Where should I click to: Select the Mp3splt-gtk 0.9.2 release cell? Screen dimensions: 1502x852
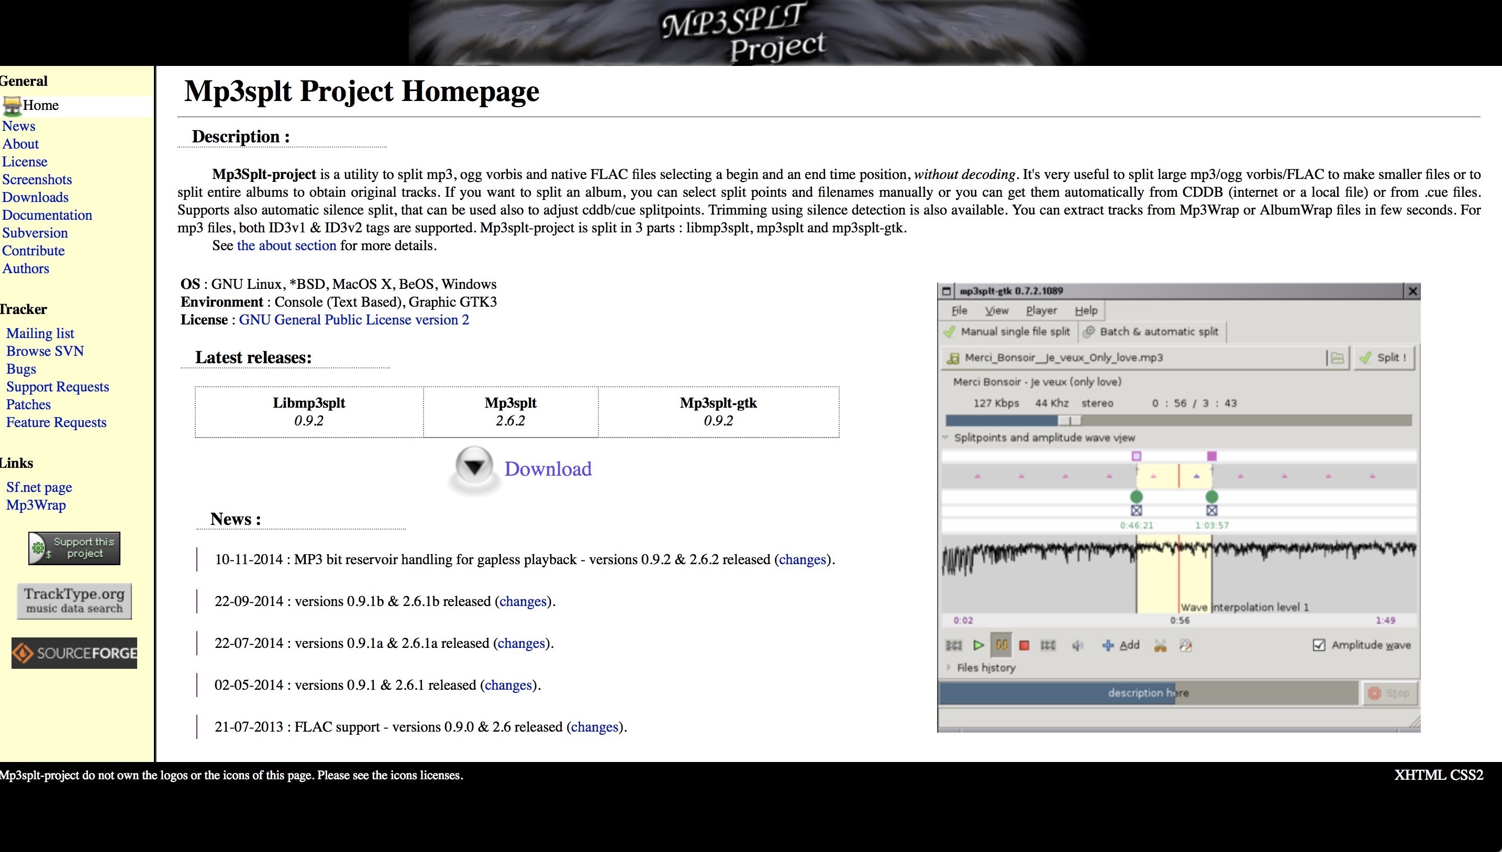pyautogui.click(x=718, y=412)
